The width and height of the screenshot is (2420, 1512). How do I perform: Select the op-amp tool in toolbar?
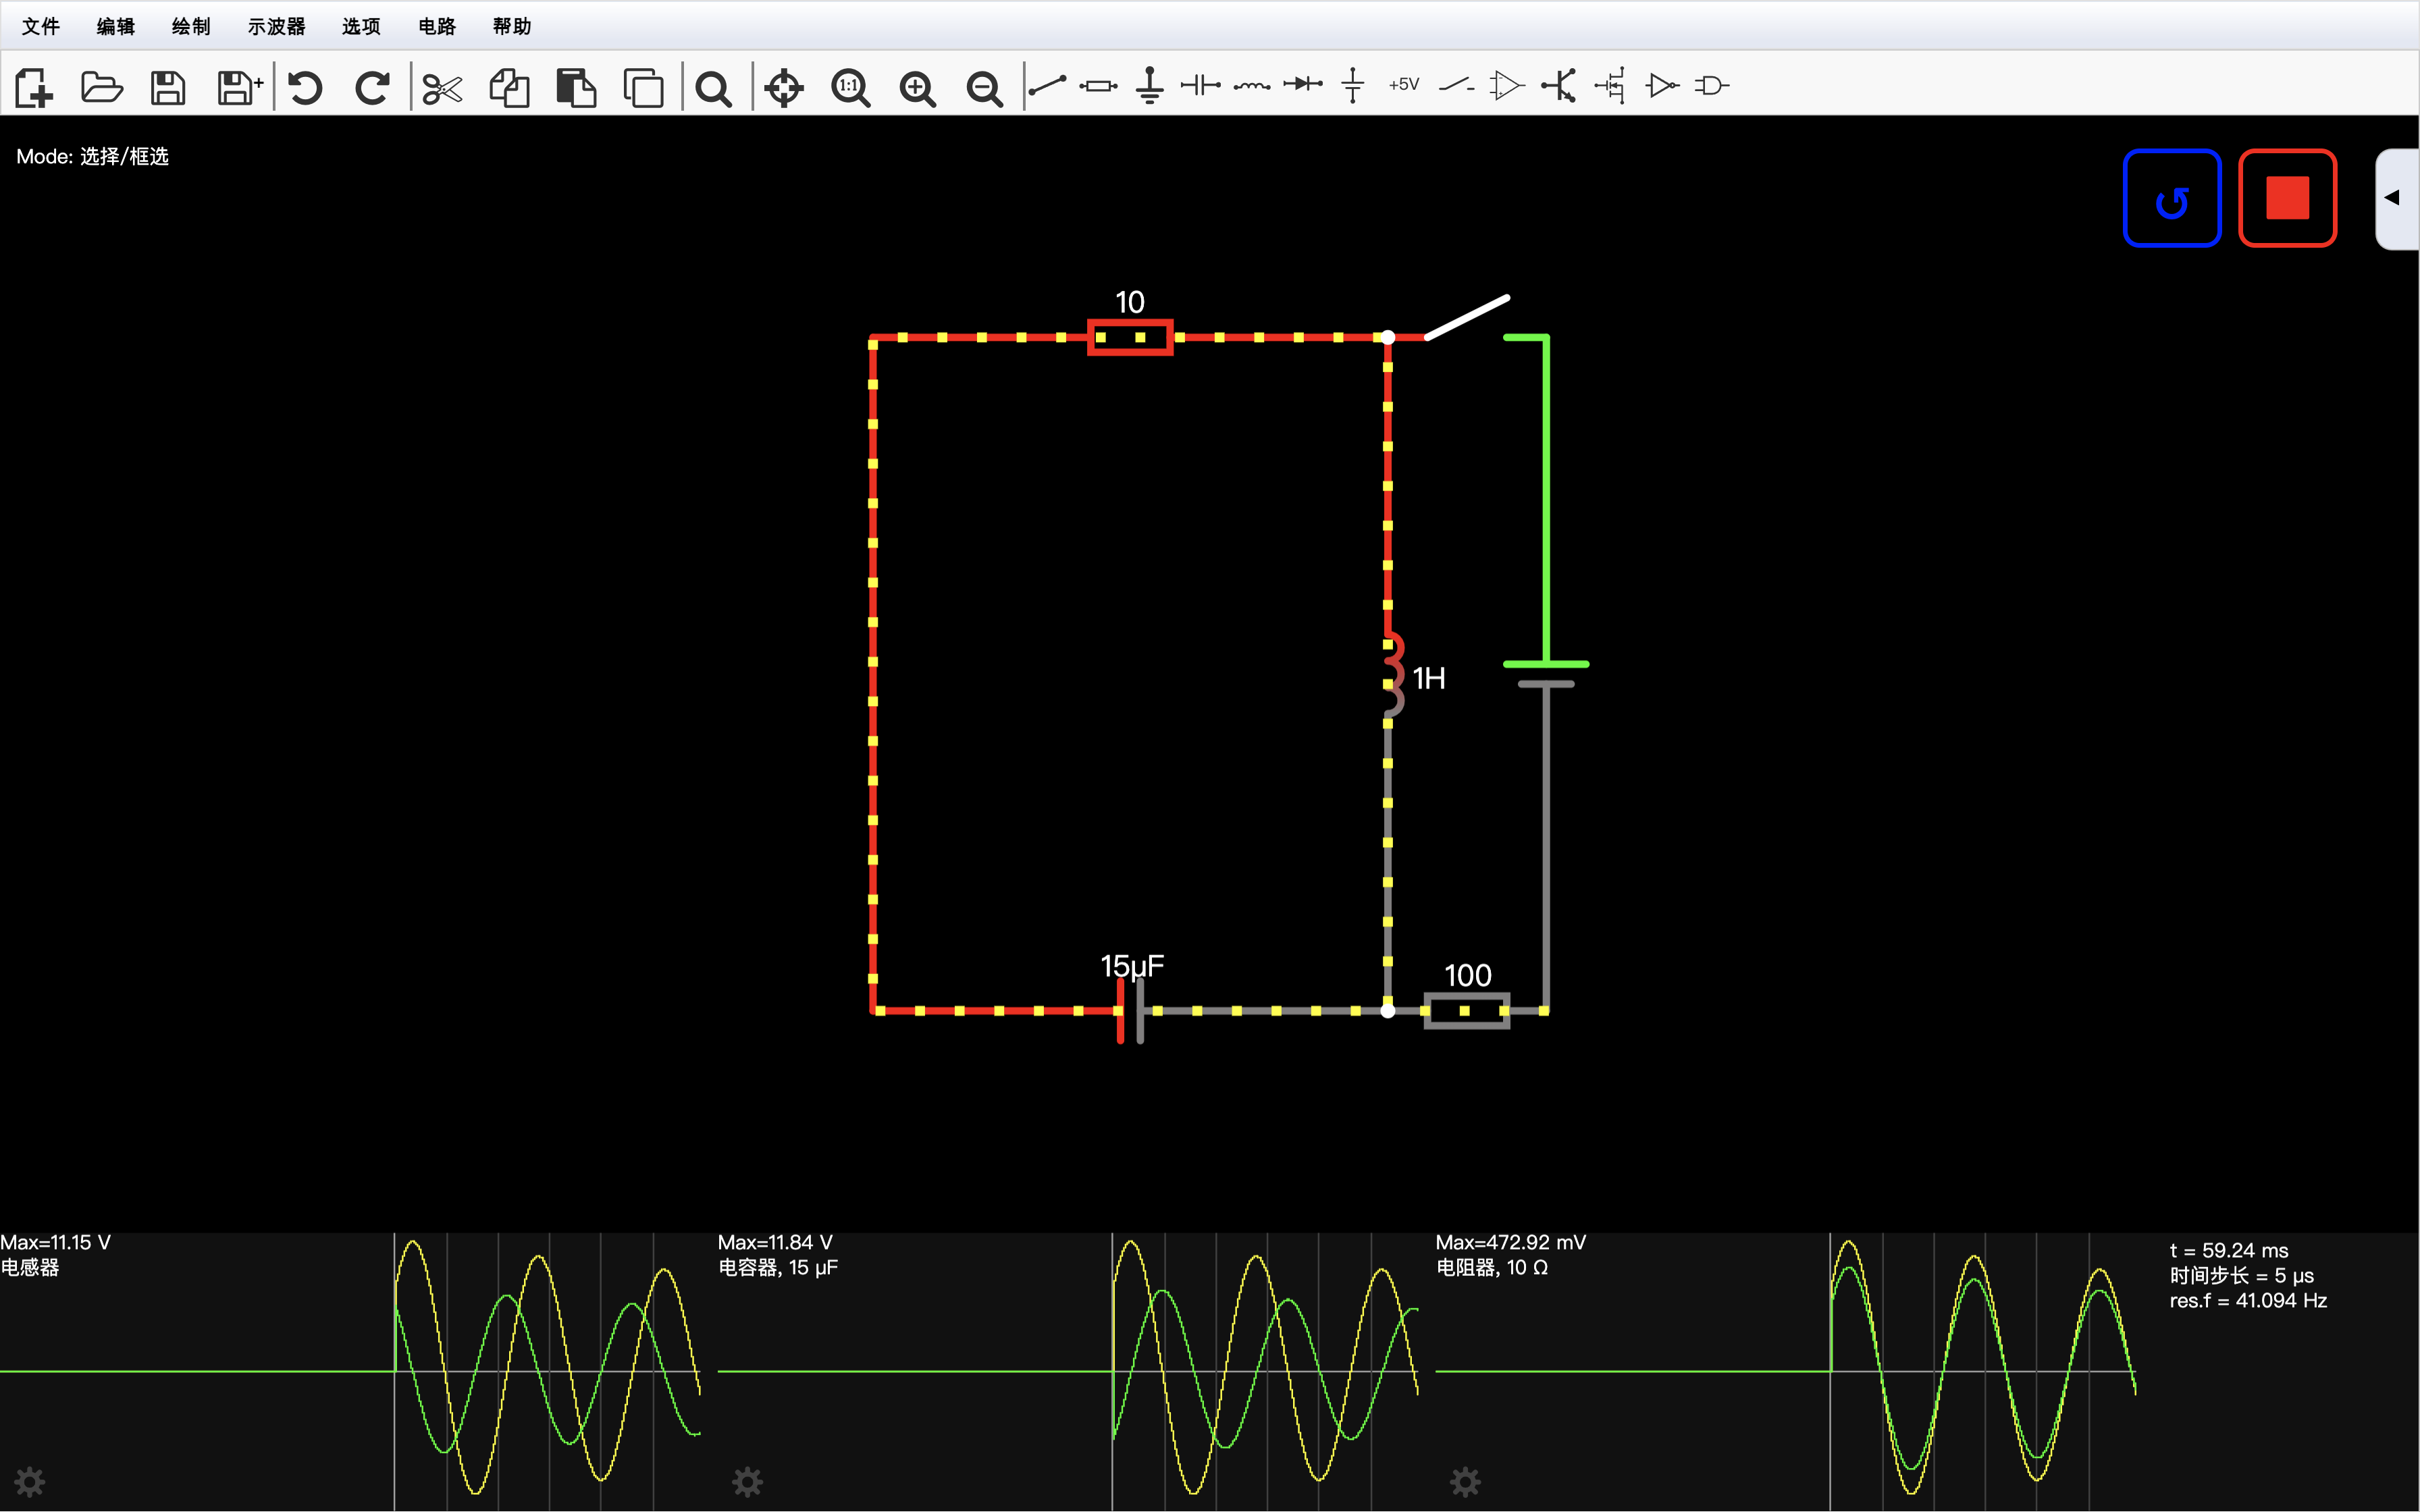pyautogui.click(x=1506, y=86)
